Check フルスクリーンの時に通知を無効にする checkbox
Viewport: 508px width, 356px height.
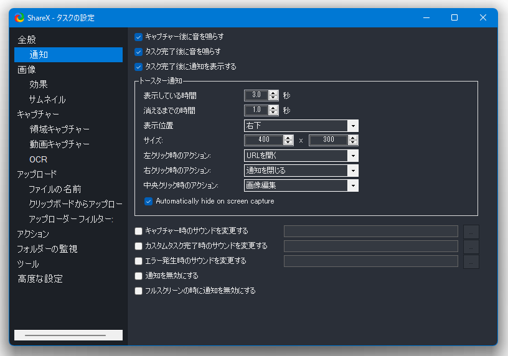(x=138, y=291)
